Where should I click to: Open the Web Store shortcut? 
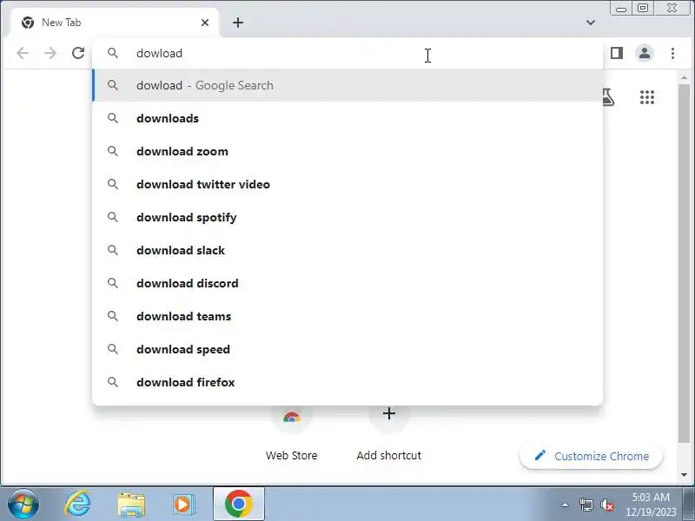click(x=291, y=434)
